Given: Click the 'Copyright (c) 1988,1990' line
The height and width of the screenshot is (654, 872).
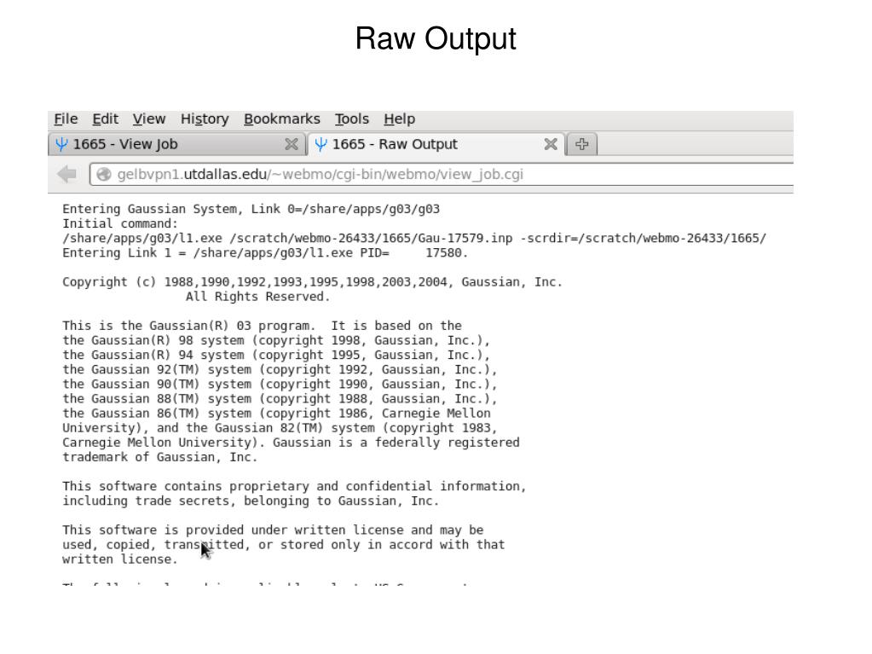Looking at the screenshot, I should click(x=312, y=282).
